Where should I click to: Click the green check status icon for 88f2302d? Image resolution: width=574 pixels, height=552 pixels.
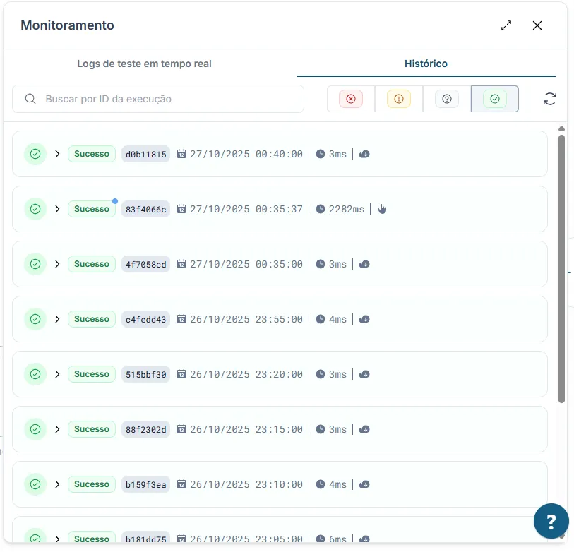pos(35,429)
